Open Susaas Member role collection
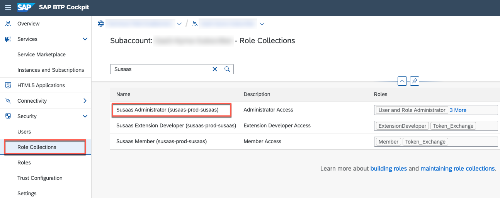The width and height of the screenshot is (500, 198). tap(162, 141)
